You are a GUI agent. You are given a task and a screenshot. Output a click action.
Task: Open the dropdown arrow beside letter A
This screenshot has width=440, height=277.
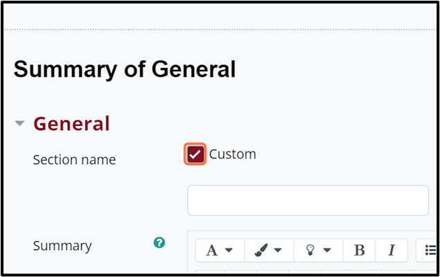(x=229, y=250)
